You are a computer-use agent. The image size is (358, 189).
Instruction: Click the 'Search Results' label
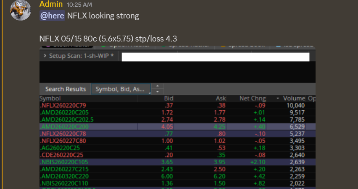click(x=66, y=89)
